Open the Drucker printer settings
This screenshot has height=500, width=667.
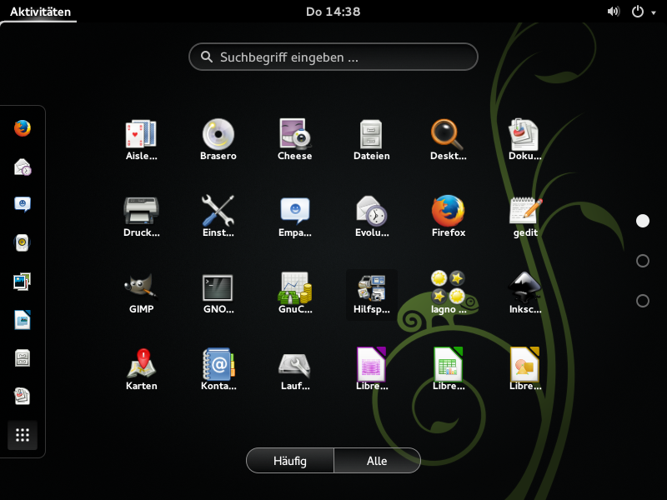(x=141, y=216)
